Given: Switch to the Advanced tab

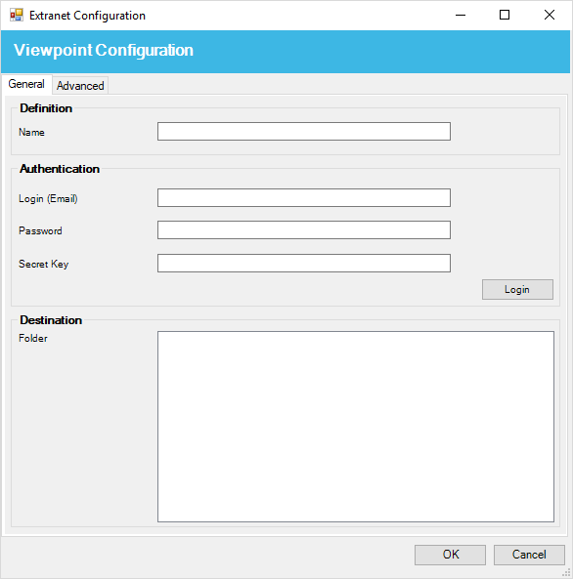Looking at the screenshot, I should (80, 86).
